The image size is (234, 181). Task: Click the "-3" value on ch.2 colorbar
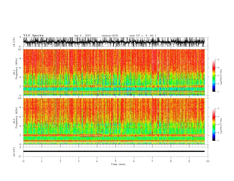218,109
